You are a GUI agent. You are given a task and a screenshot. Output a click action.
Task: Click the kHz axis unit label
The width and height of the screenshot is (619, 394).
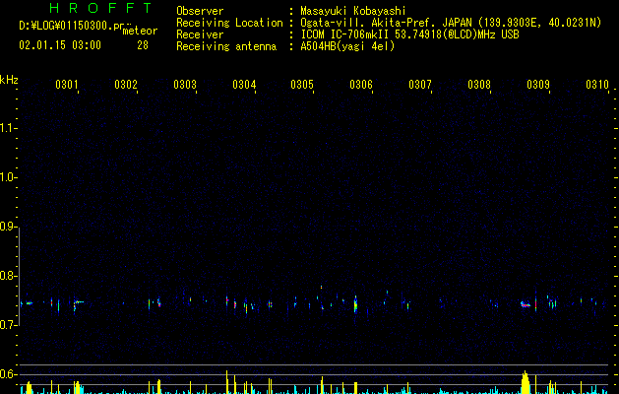[x=9, y=80]
